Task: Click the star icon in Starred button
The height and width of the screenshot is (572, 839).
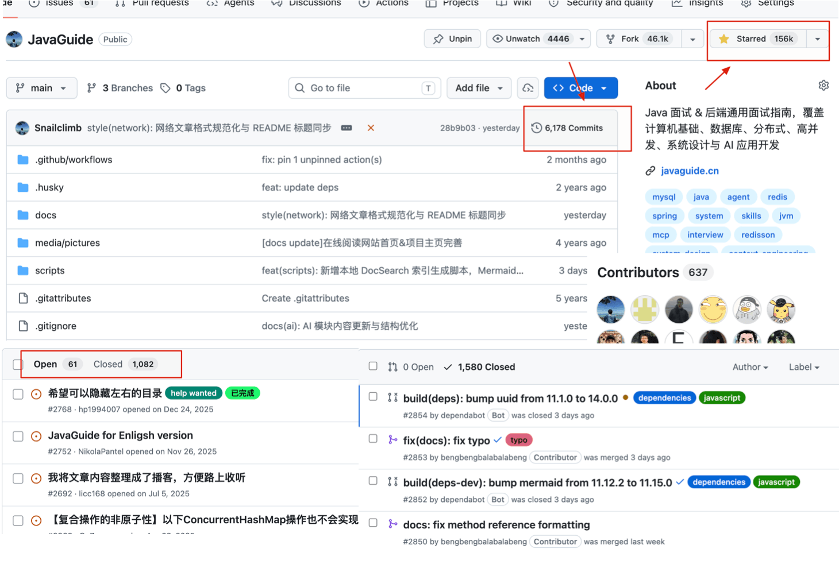Action: coord(724,39)
